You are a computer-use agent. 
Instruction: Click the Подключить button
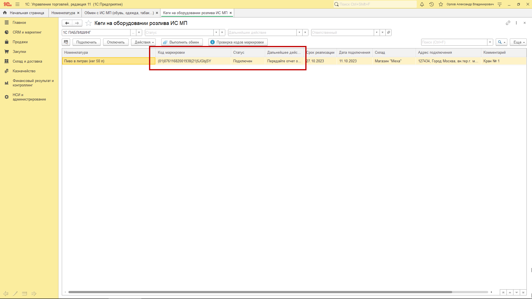86,42
